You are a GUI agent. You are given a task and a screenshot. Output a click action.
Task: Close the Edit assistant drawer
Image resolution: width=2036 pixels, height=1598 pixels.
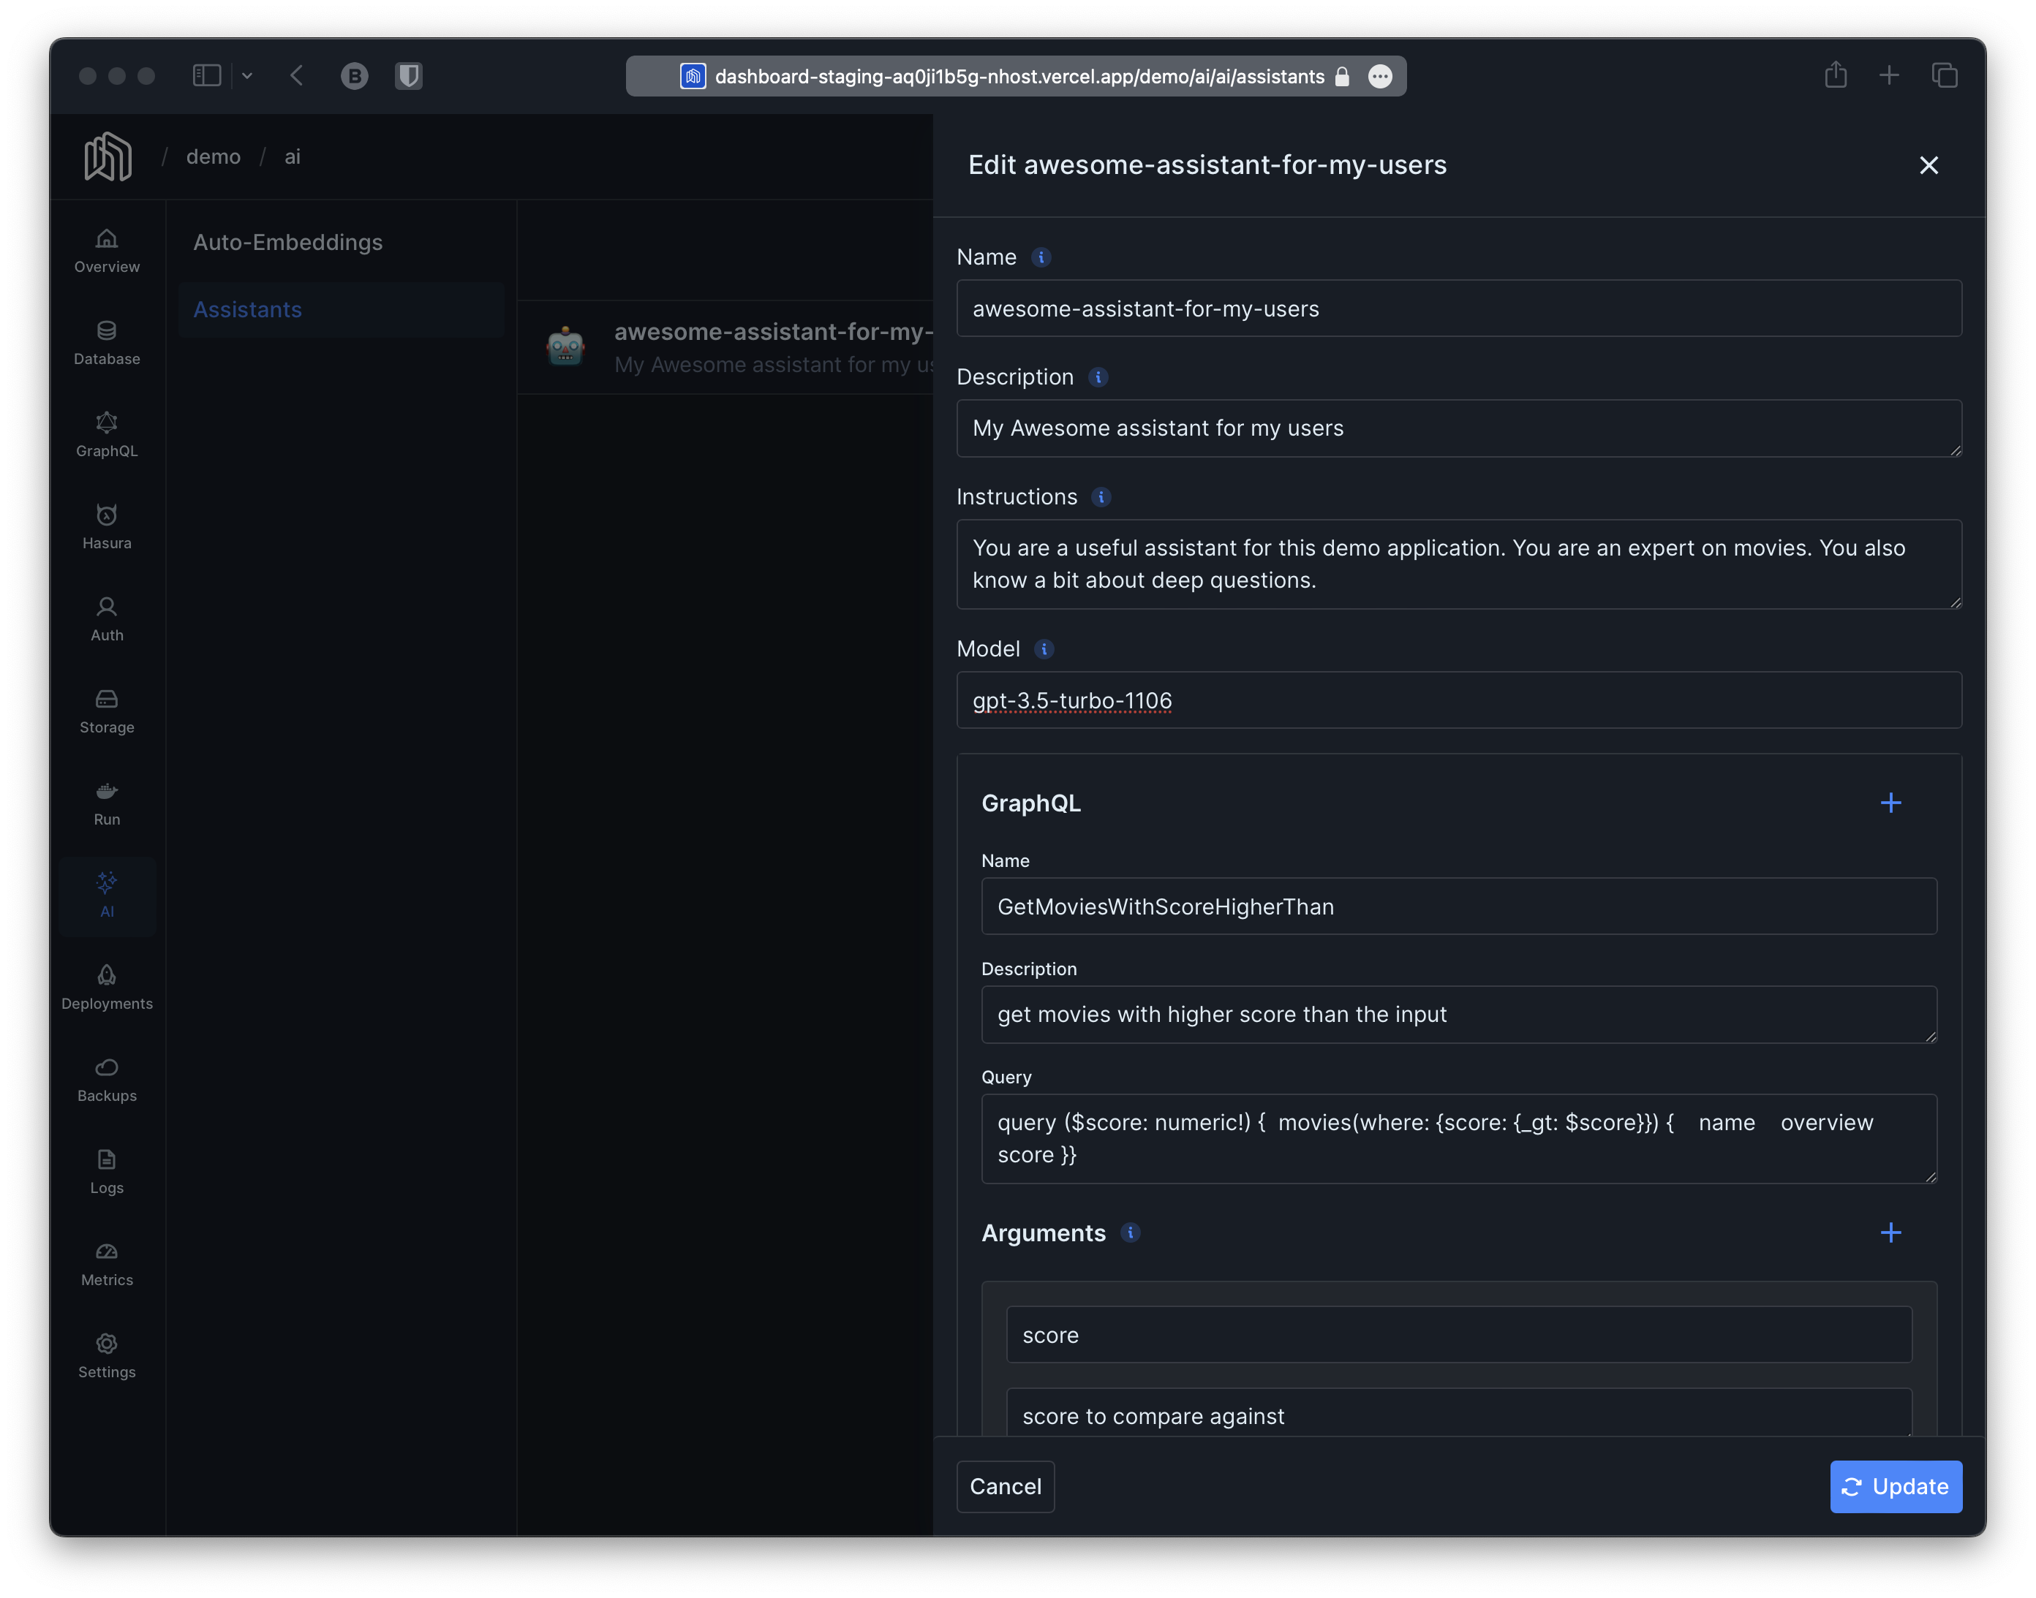click(1928, 166)
